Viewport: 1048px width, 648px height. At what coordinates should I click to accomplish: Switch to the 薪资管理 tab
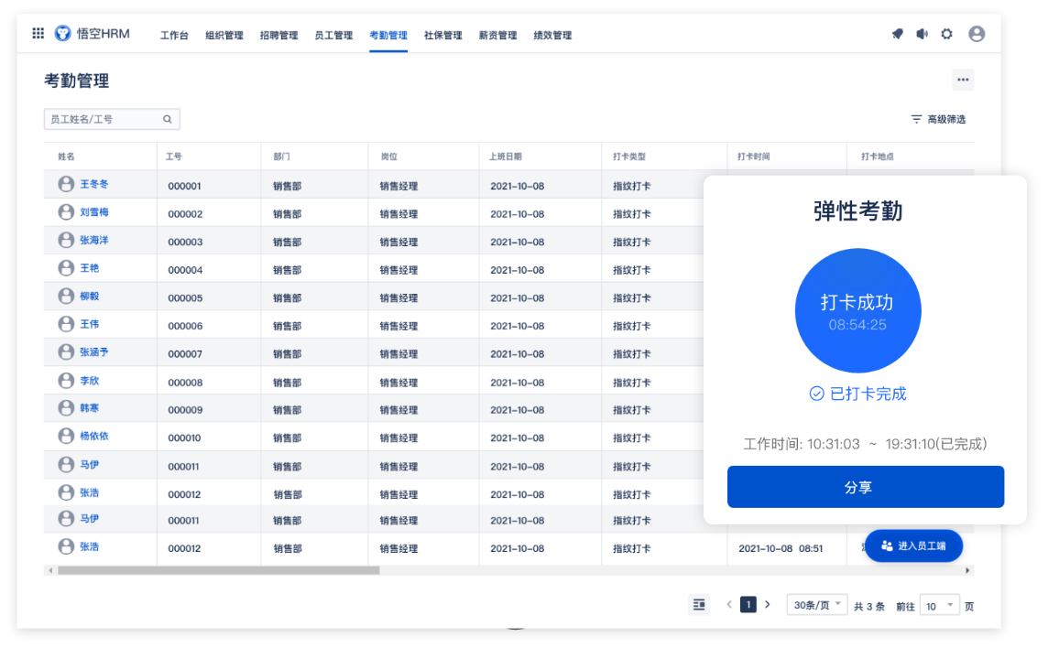(497, 36)
